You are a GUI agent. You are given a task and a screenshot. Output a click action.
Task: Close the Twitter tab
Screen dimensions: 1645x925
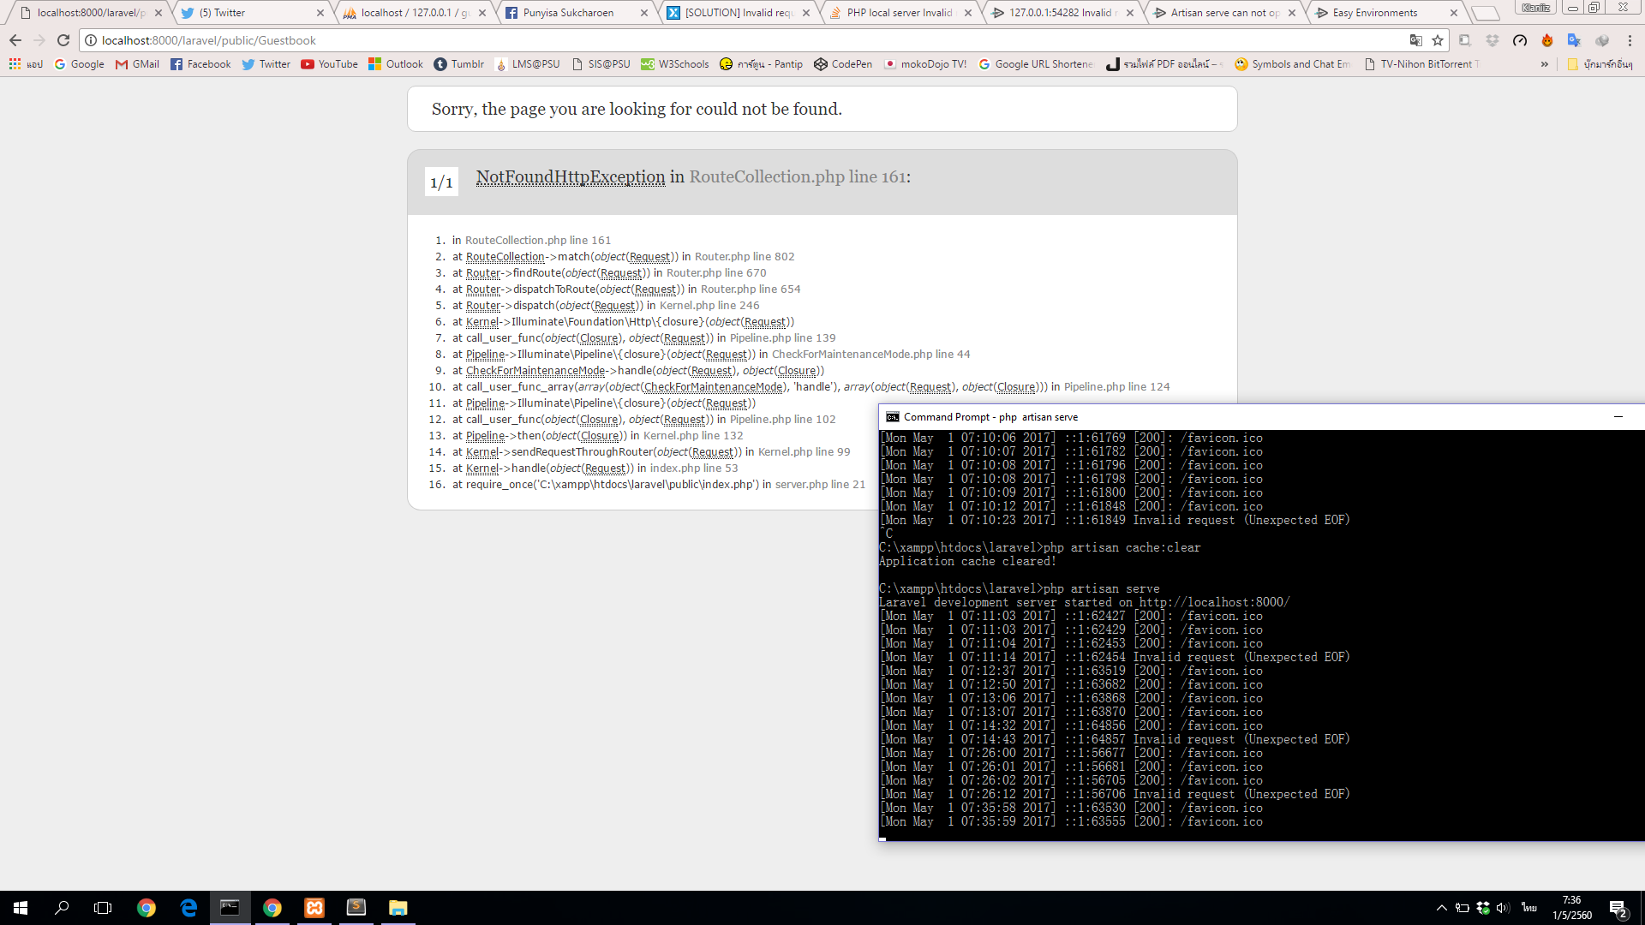pos(320,13)
